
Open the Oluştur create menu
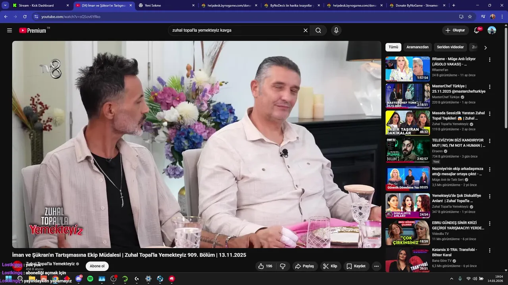(x=455, y=30)
